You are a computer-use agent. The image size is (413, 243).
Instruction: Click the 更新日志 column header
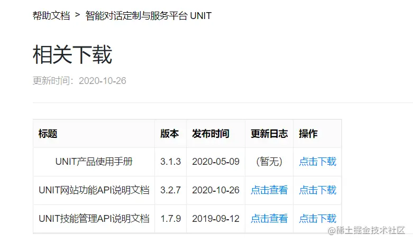click(269, 134)
